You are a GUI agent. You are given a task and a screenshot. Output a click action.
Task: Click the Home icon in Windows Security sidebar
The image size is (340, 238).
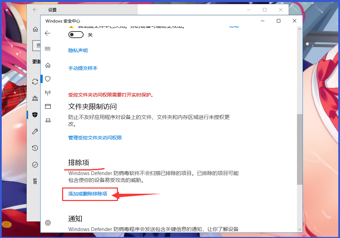[x=48, y=64]
